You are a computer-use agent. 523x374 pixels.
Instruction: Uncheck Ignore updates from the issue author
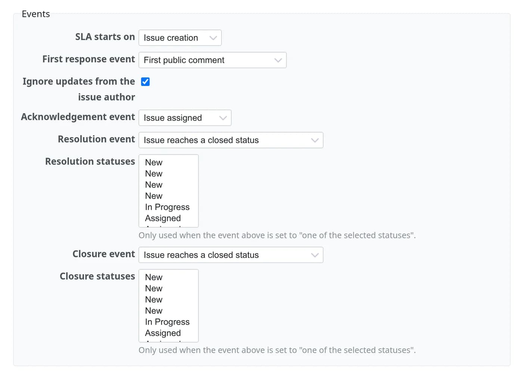(145, 82)
